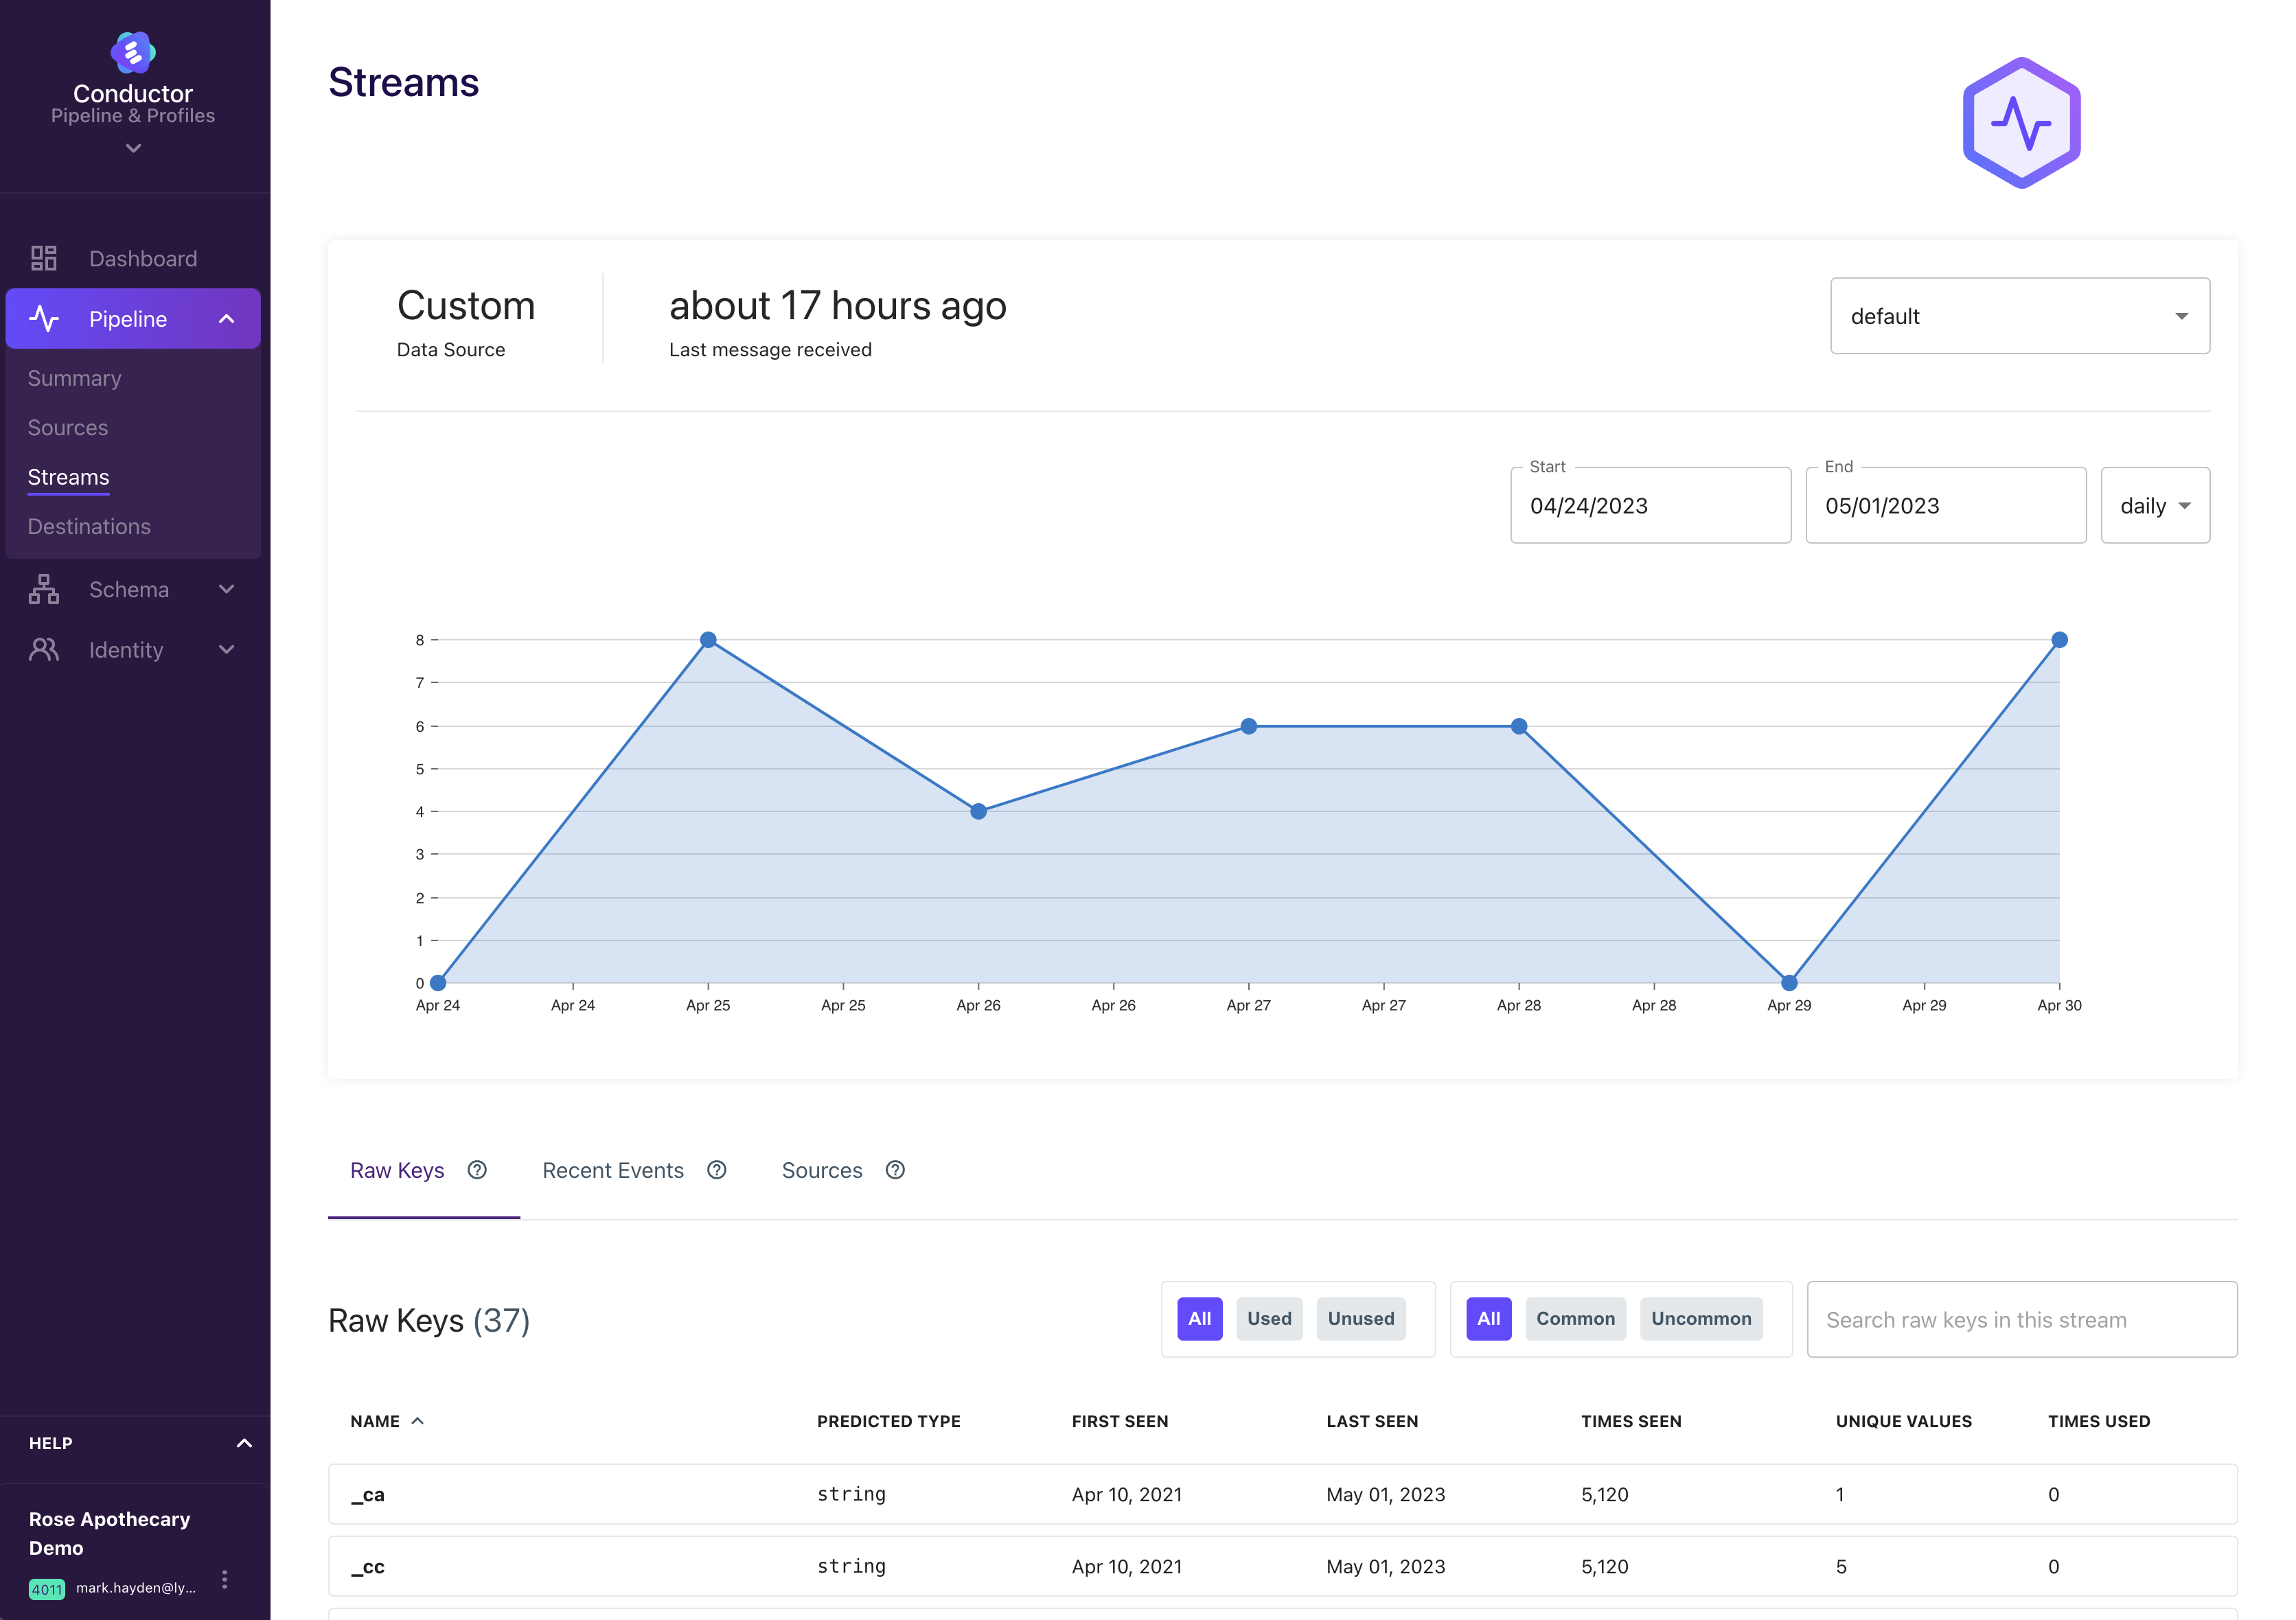Open Destinations in the sidebar
The width and height of the screenshot is (2296, 1620).
coord(89,527)
